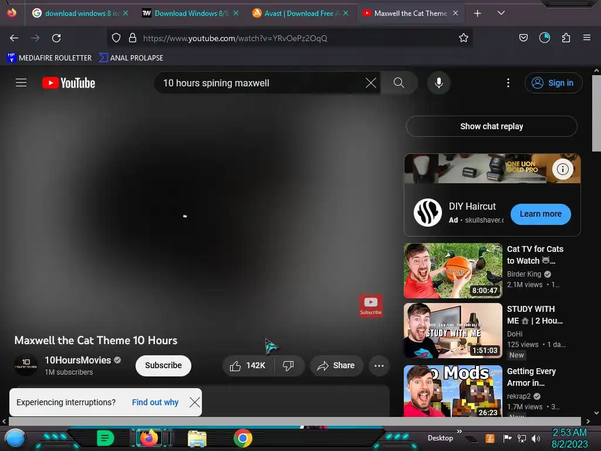601x451 pixels.
Task: Open Getting Every Armor video thumbnail
Action: (453, 391)
